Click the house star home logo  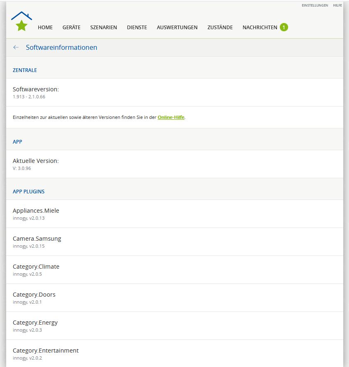21,22
